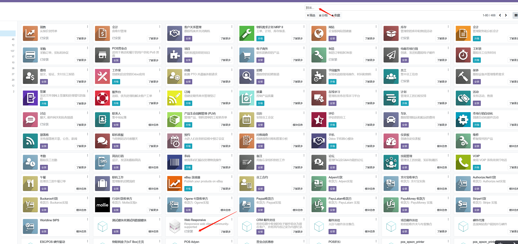Click the 物料需求计划 MRP II wrench icon

(247, 33)
